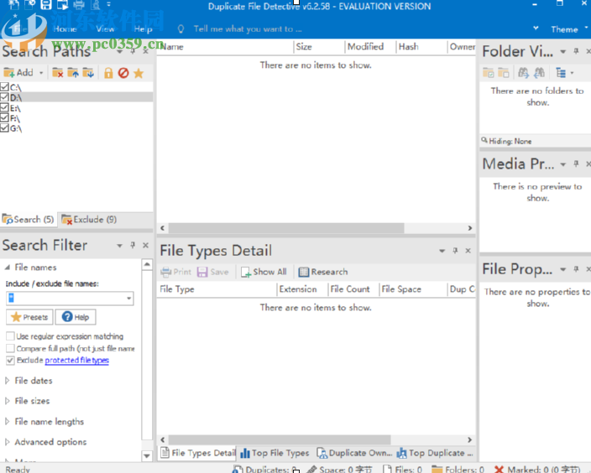Switch to the Top File Types tab
The image size is (591, 473).
[x=275, y=453]
